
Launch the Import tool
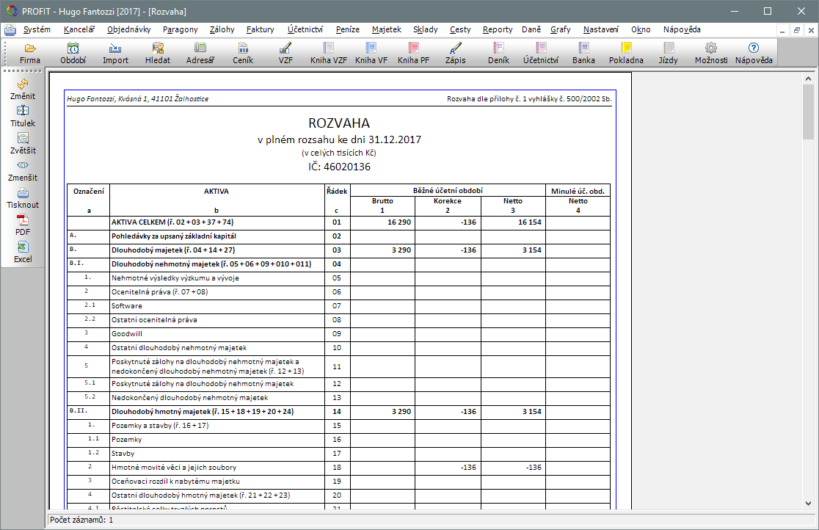pyautogui.click(x=115, y=54)
